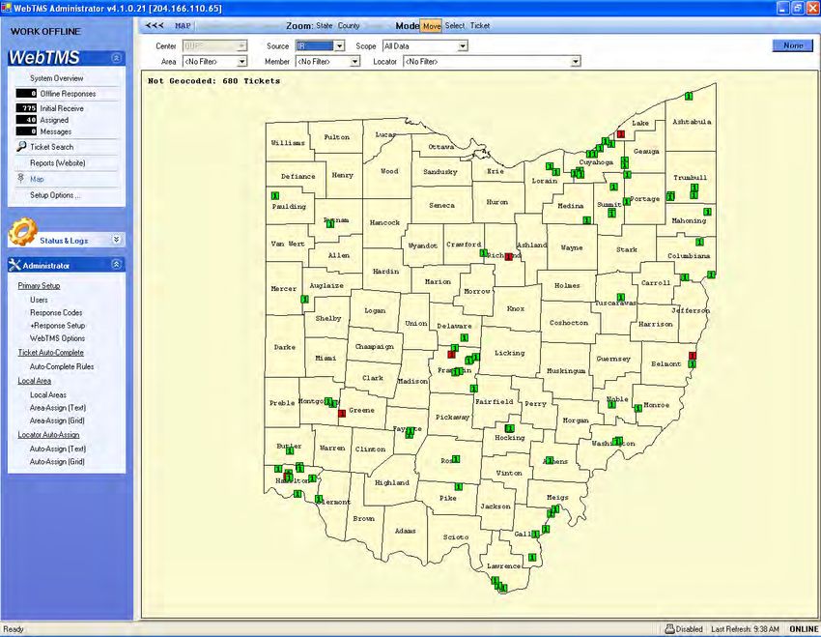The width and height of the screenshot is (821, 637).
Task: Click red ticket marker in Belmont county
Action: click(x=693, y=355)
